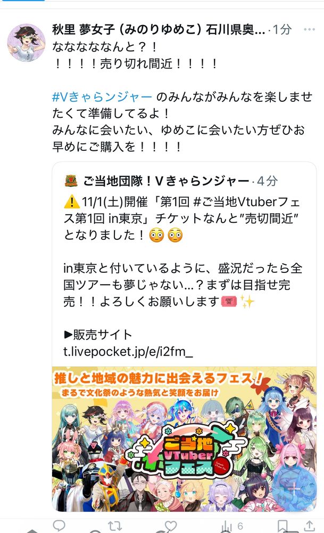Retweet this post using the repost icon
The height and width of the screenshot is (533, 324).
pos(115,526)
